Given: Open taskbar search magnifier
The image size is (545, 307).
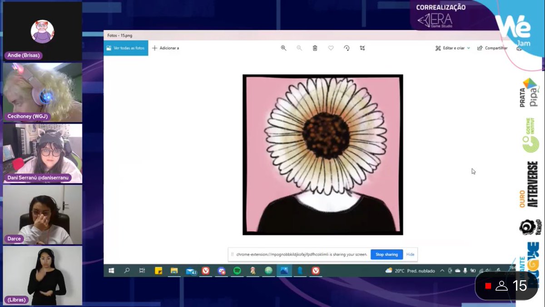Looking at the screenshot, I should pos(127,271).
